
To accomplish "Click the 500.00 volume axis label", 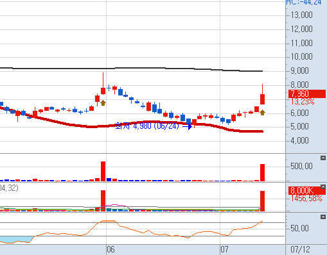I will point(301,166).
